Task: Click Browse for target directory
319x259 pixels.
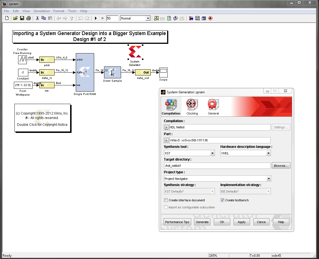Action: 281,166
